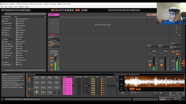The height and width of the screenshot is (104, 186).
Task: Select the Samples category icon
Action: point(3,35)
